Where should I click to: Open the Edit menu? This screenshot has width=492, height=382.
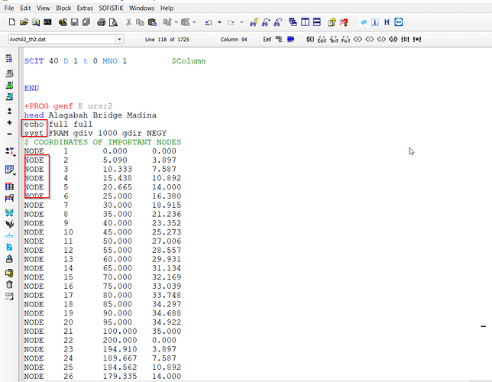coord(25,8)
